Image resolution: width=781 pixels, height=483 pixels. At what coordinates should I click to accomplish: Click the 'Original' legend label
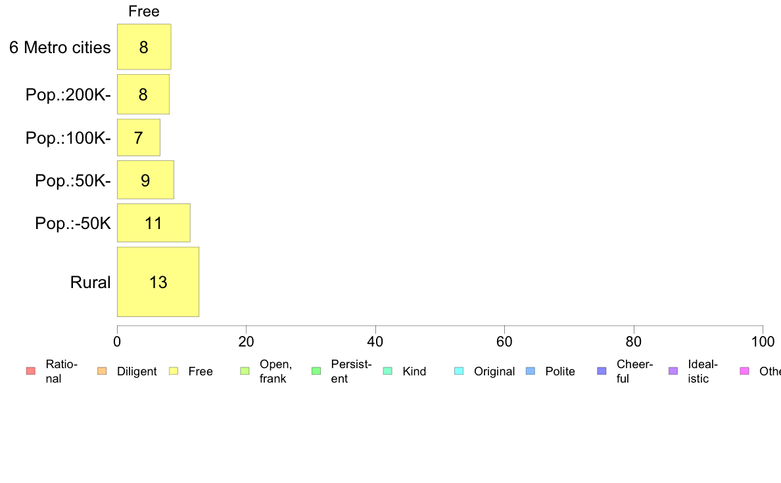point(494,371)
